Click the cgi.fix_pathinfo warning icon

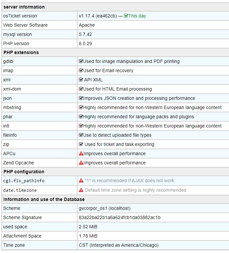[81, 181]
